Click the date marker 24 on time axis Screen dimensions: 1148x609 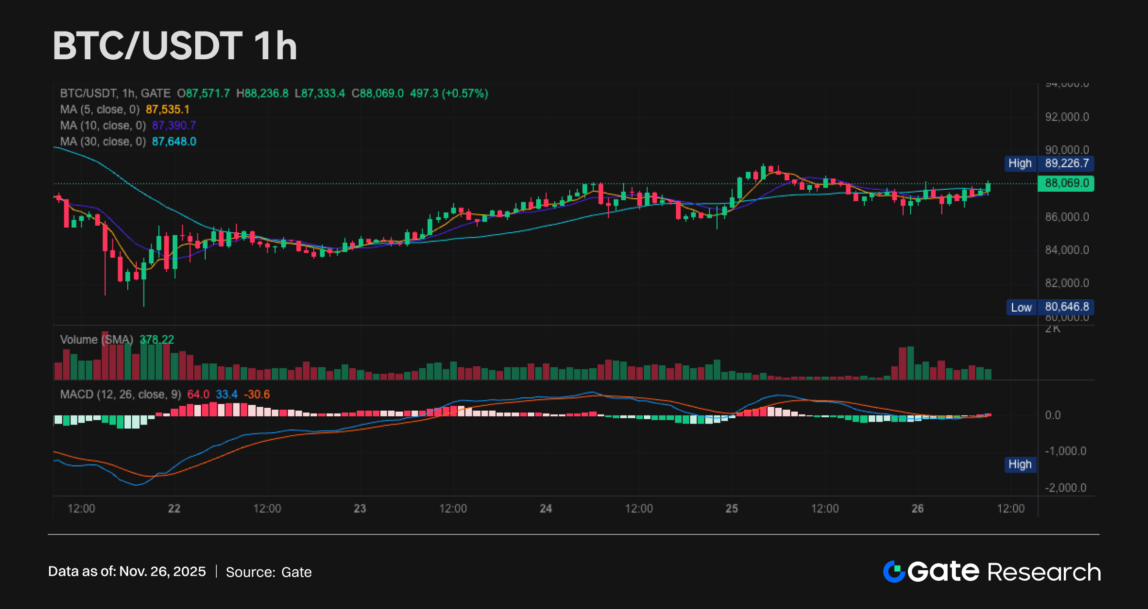click(546, 509)
